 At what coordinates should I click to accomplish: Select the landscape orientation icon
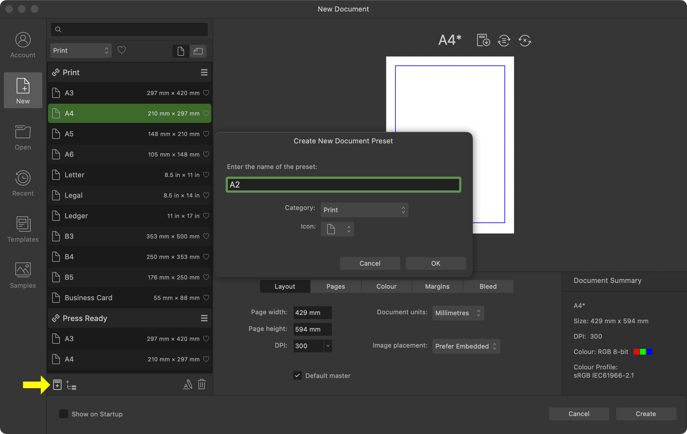point(198,51)
